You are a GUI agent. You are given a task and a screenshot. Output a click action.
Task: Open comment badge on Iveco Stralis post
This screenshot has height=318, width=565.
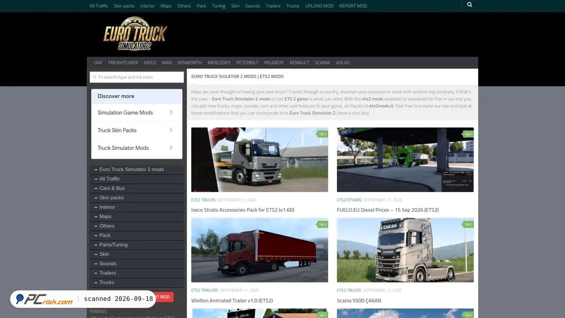323,134
